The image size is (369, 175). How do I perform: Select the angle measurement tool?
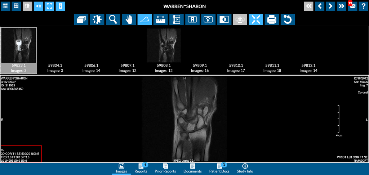pos(145,19)
